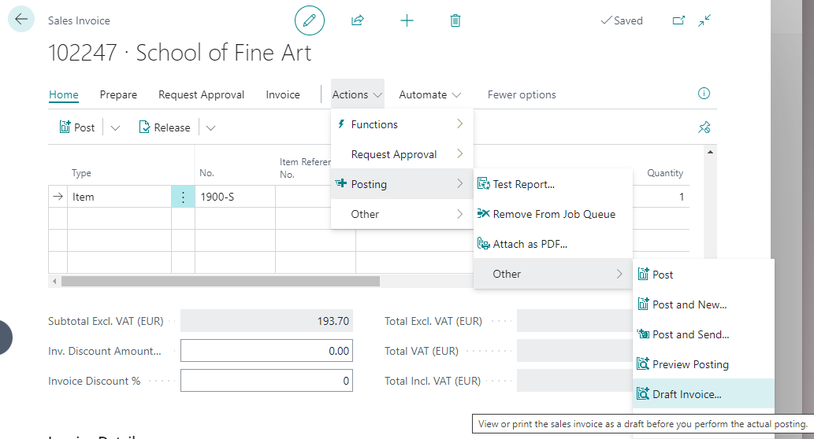Click the collapse page arrows icon
The width and height of the screenshot is (814, 439).
point(704,20)
